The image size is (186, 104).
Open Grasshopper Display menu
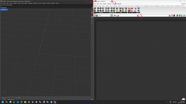tap(105, 4)
